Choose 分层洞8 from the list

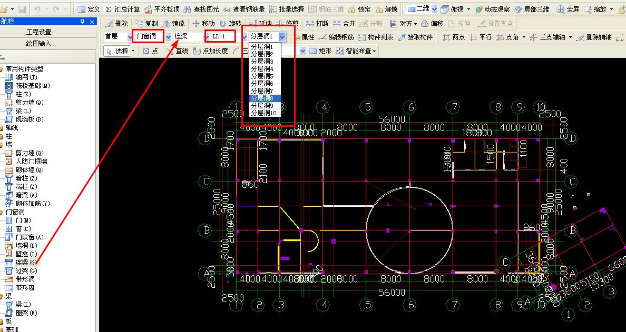265,98
